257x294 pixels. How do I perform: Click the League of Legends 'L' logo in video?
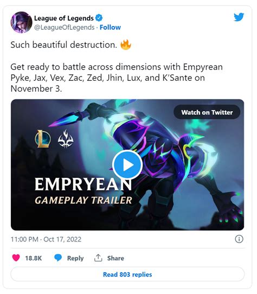pos(43,139)
